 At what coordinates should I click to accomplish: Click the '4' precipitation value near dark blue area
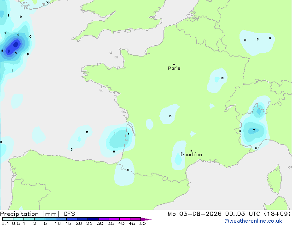pyautogui.click(x=18, y=35)
